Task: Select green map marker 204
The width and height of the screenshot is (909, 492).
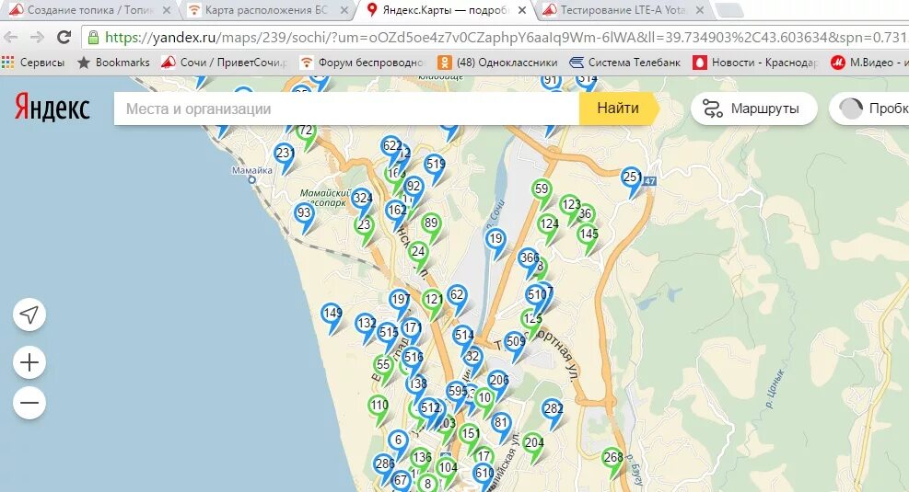Action: (x=533, y=444)
